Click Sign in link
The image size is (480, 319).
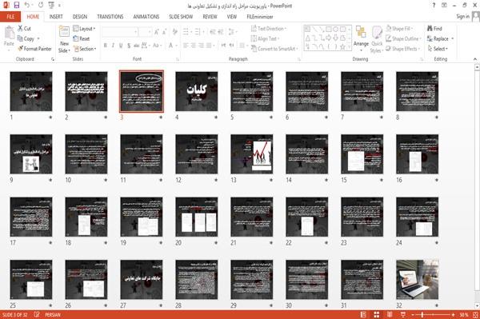[x=462, y=17]
